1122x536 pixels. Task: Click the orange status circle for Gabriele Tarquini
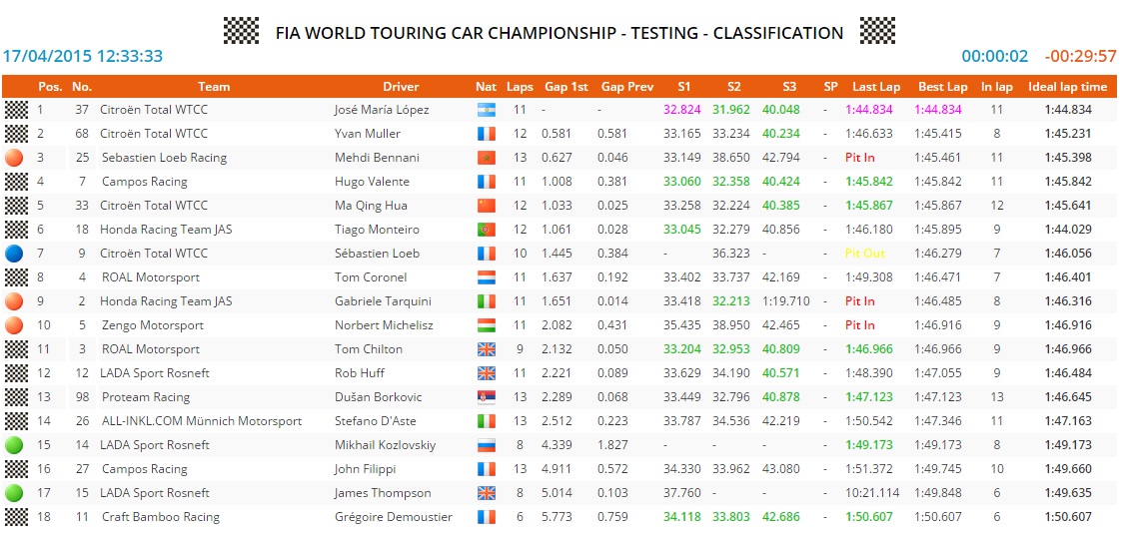(x=15, y=301)
